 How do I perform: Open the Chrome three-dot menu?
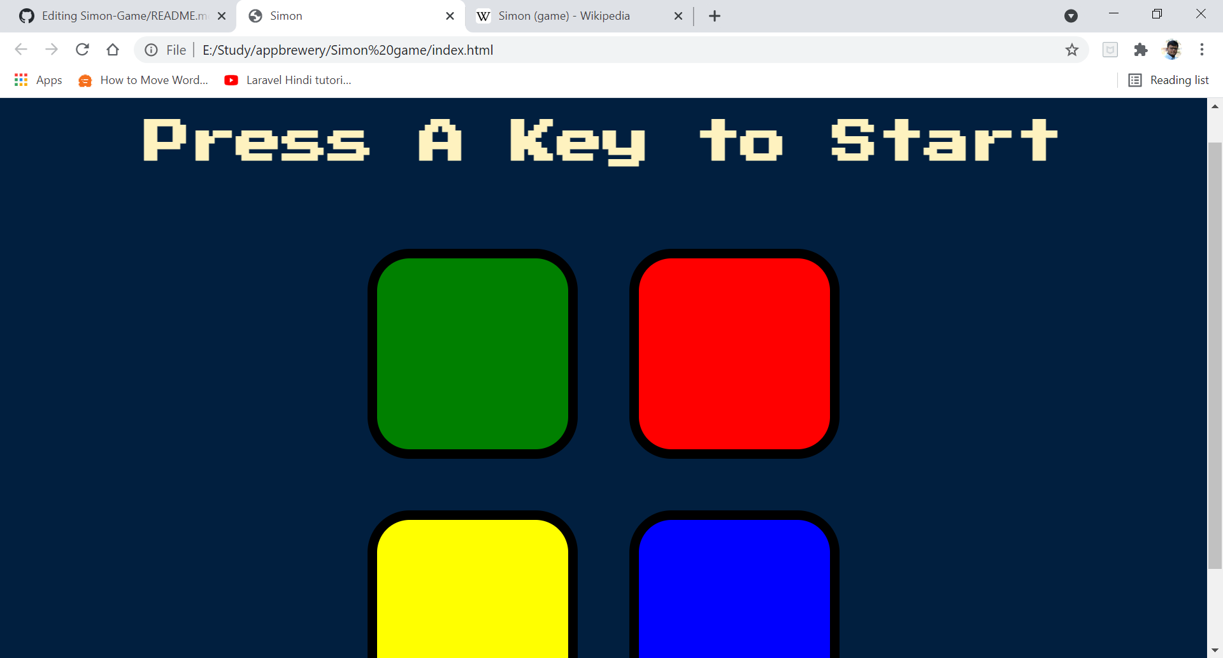pyautogui.click(x=1202, y=50)
